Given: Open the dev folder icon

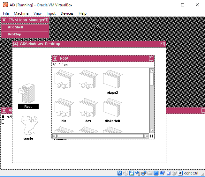Looking at the screenshot, I should pyautogui.click(x=88, y=107).
